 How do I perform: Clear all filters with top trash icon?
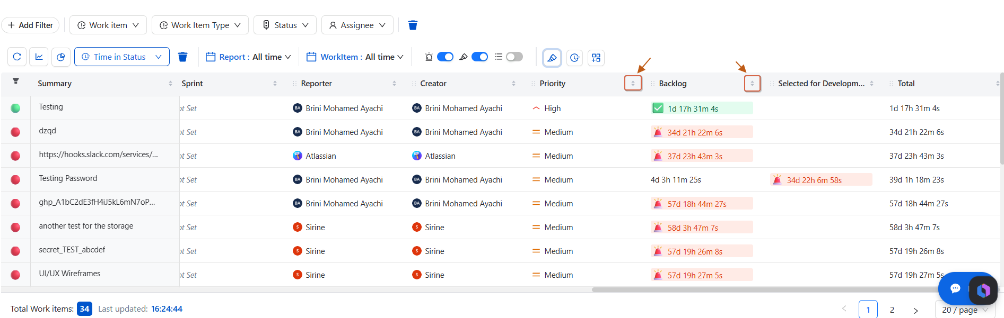coord(413,25)
